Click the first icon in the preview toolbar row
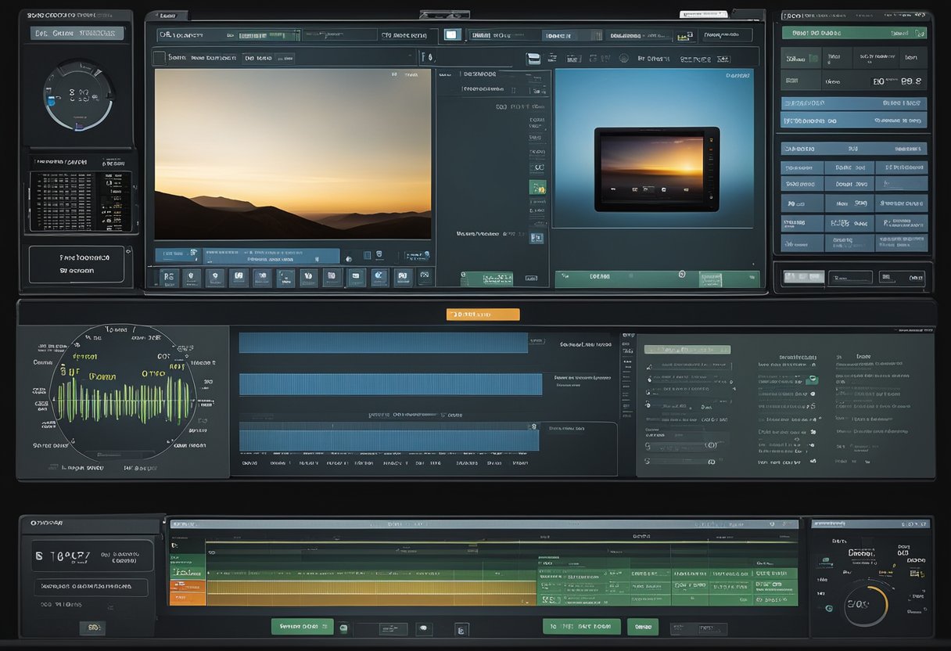The image size is (951, 651). pyautogui.click(x=168, y=277)
